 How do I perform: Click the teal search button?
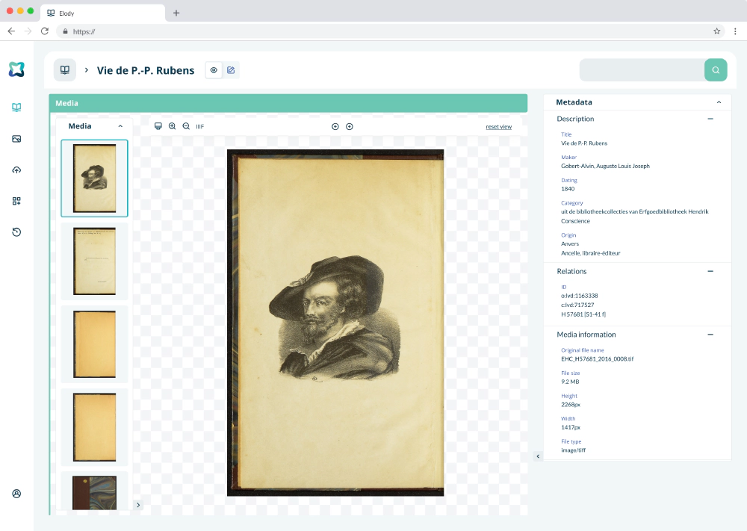pyautogui.click(x=716, y=70)
